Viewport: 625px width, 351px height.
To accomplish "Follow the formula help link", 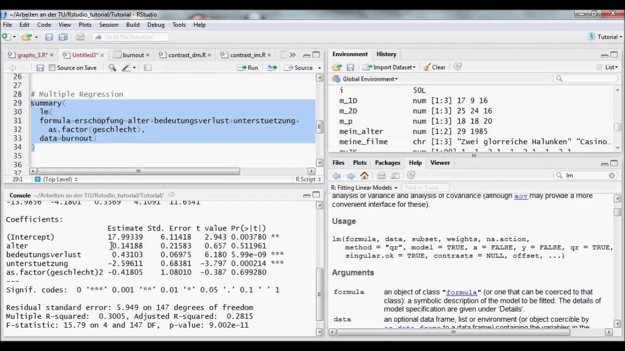I will click(x=461, y=292).
